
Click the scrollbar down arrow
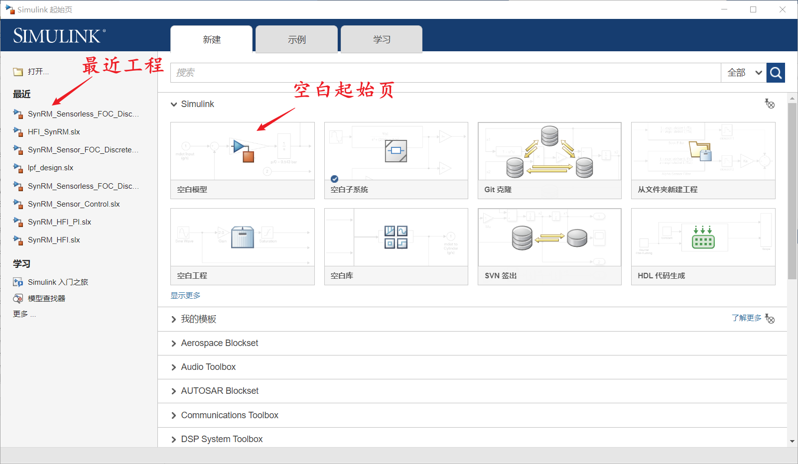click(x=792, y=441)
